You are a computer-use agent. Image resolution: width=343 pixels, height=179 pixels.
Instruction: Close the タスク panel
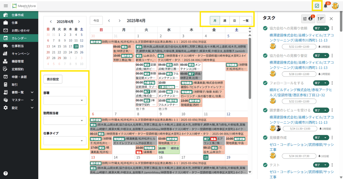(x=331, y=19)
